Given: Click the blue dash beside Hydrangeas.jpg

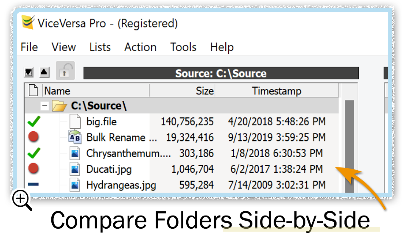Looking at the screenshot, I should click(34, 184).
